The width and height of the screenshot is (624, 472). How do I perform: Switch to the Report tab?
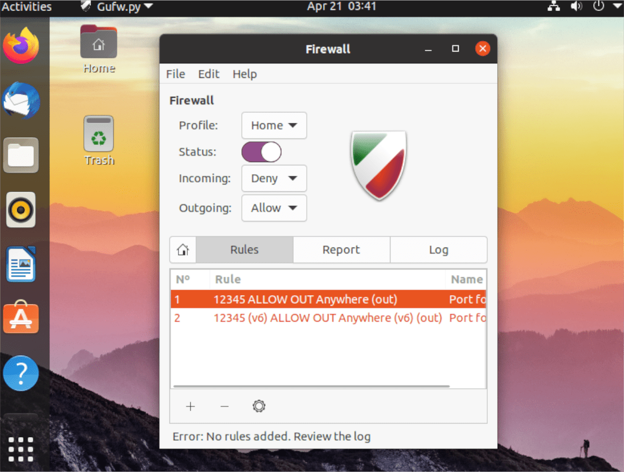341,250
